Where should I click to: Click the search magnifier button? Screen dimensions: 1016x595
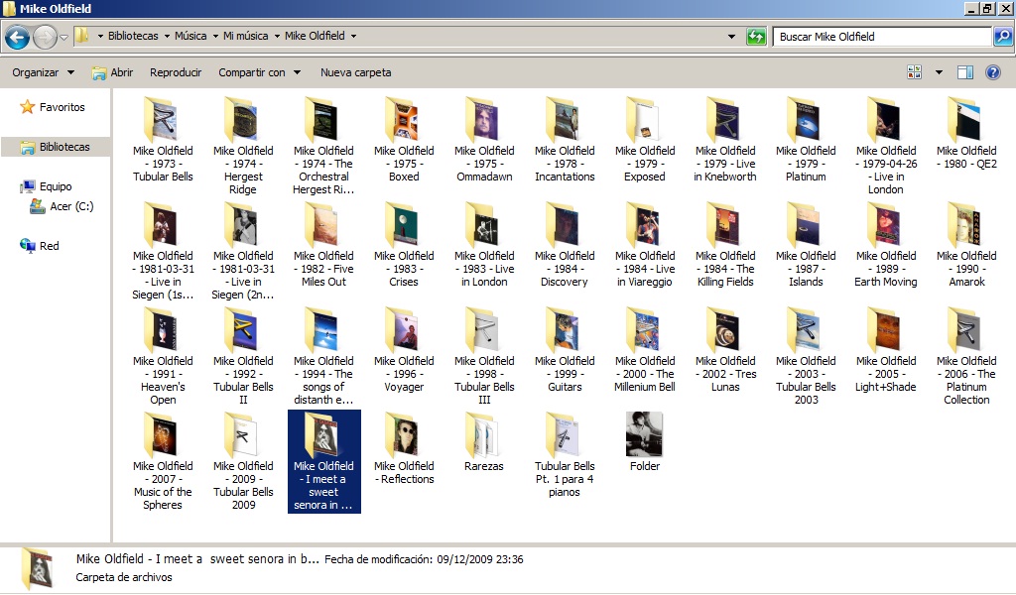(1003, 37)
